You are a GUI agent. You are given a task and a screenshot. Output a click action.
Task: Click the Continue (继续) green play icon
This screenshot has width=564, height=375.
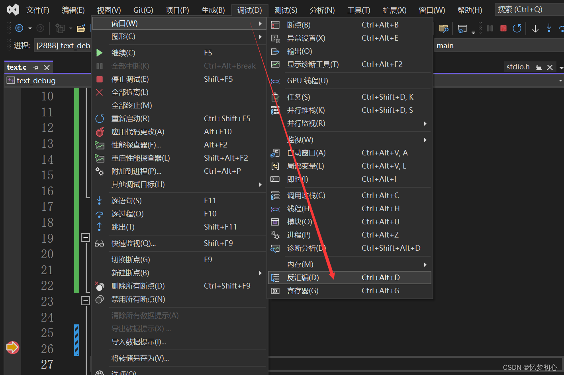coord(100,53)
